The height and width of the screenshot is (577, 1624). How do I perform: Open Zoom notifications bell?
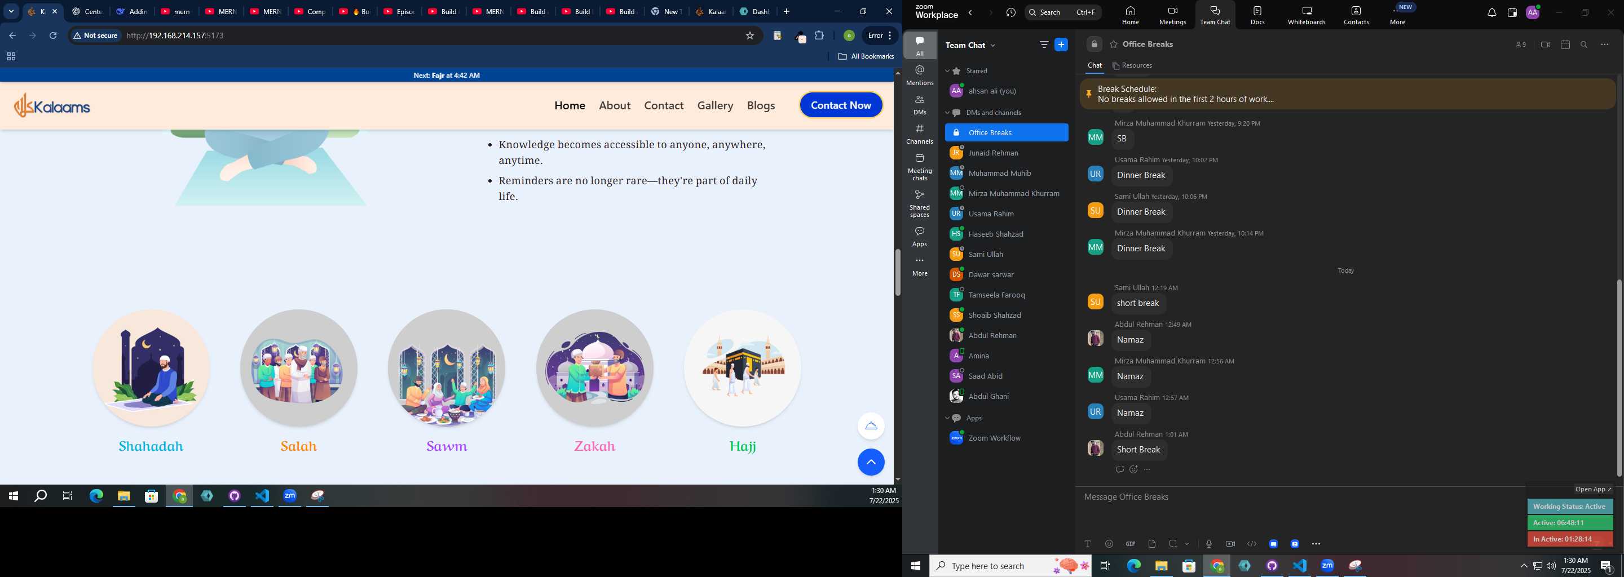coord(1491,12)
